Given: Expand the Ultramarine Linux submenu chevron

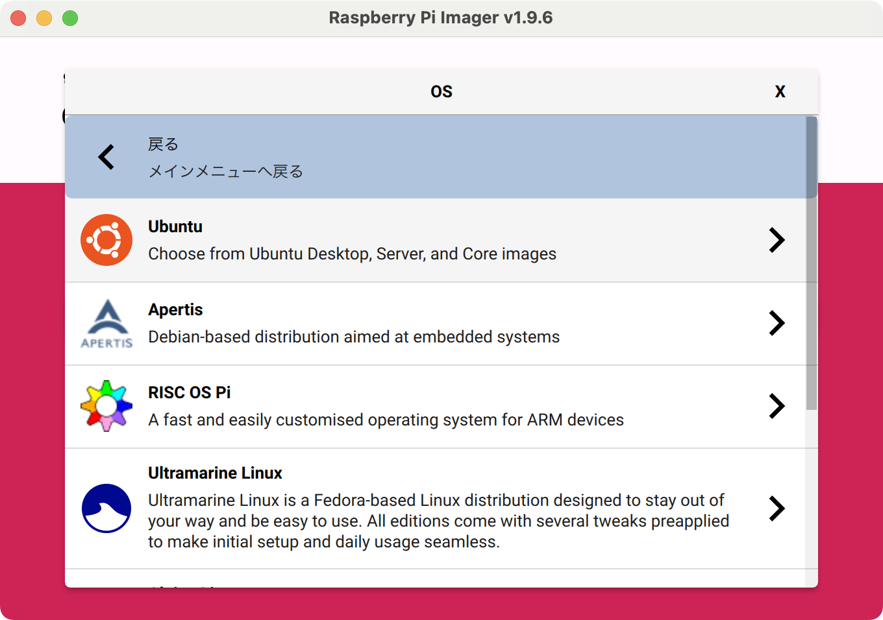Looking at the screenshot, I should tap(777, 508).
